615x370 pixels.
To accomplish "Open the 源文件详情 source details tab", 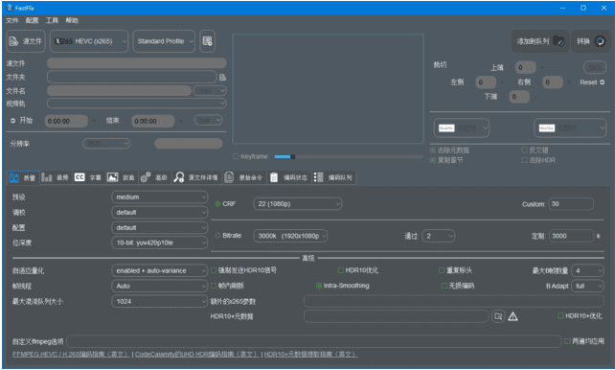I will tap(196, 177).
